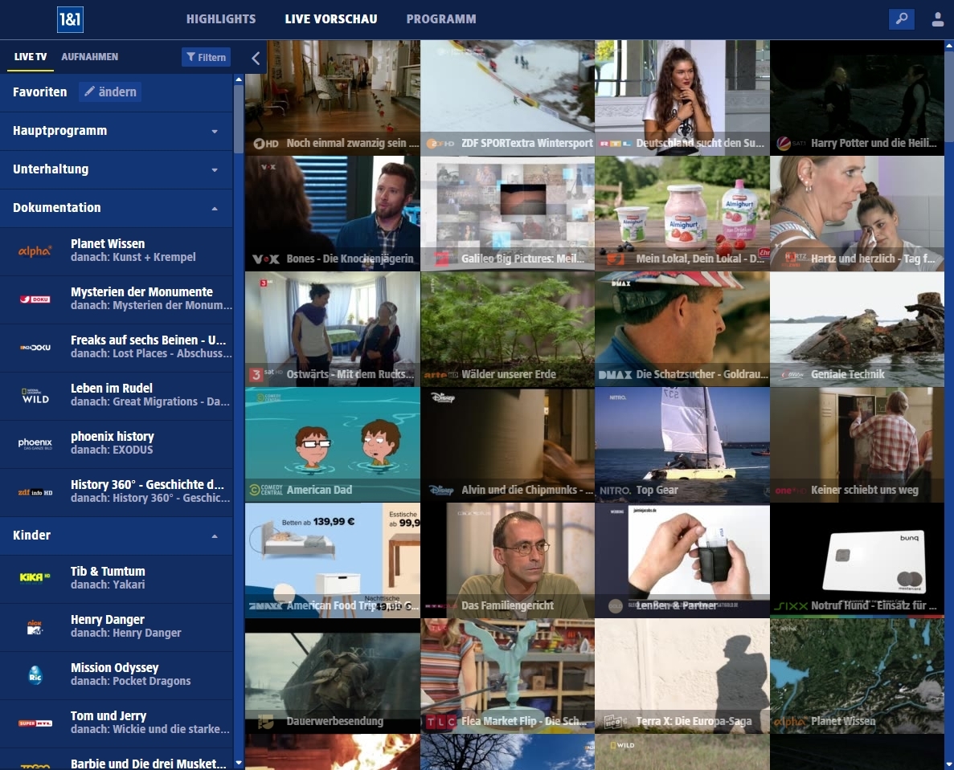This screenshot has height=770, width=954.
Task: Collapse the sidebar with the left chevron
Action: click(x=256, y=58)
